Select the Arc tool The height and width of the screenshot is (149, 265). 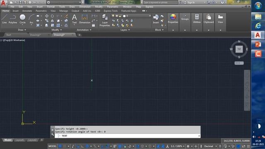point(31,19)
